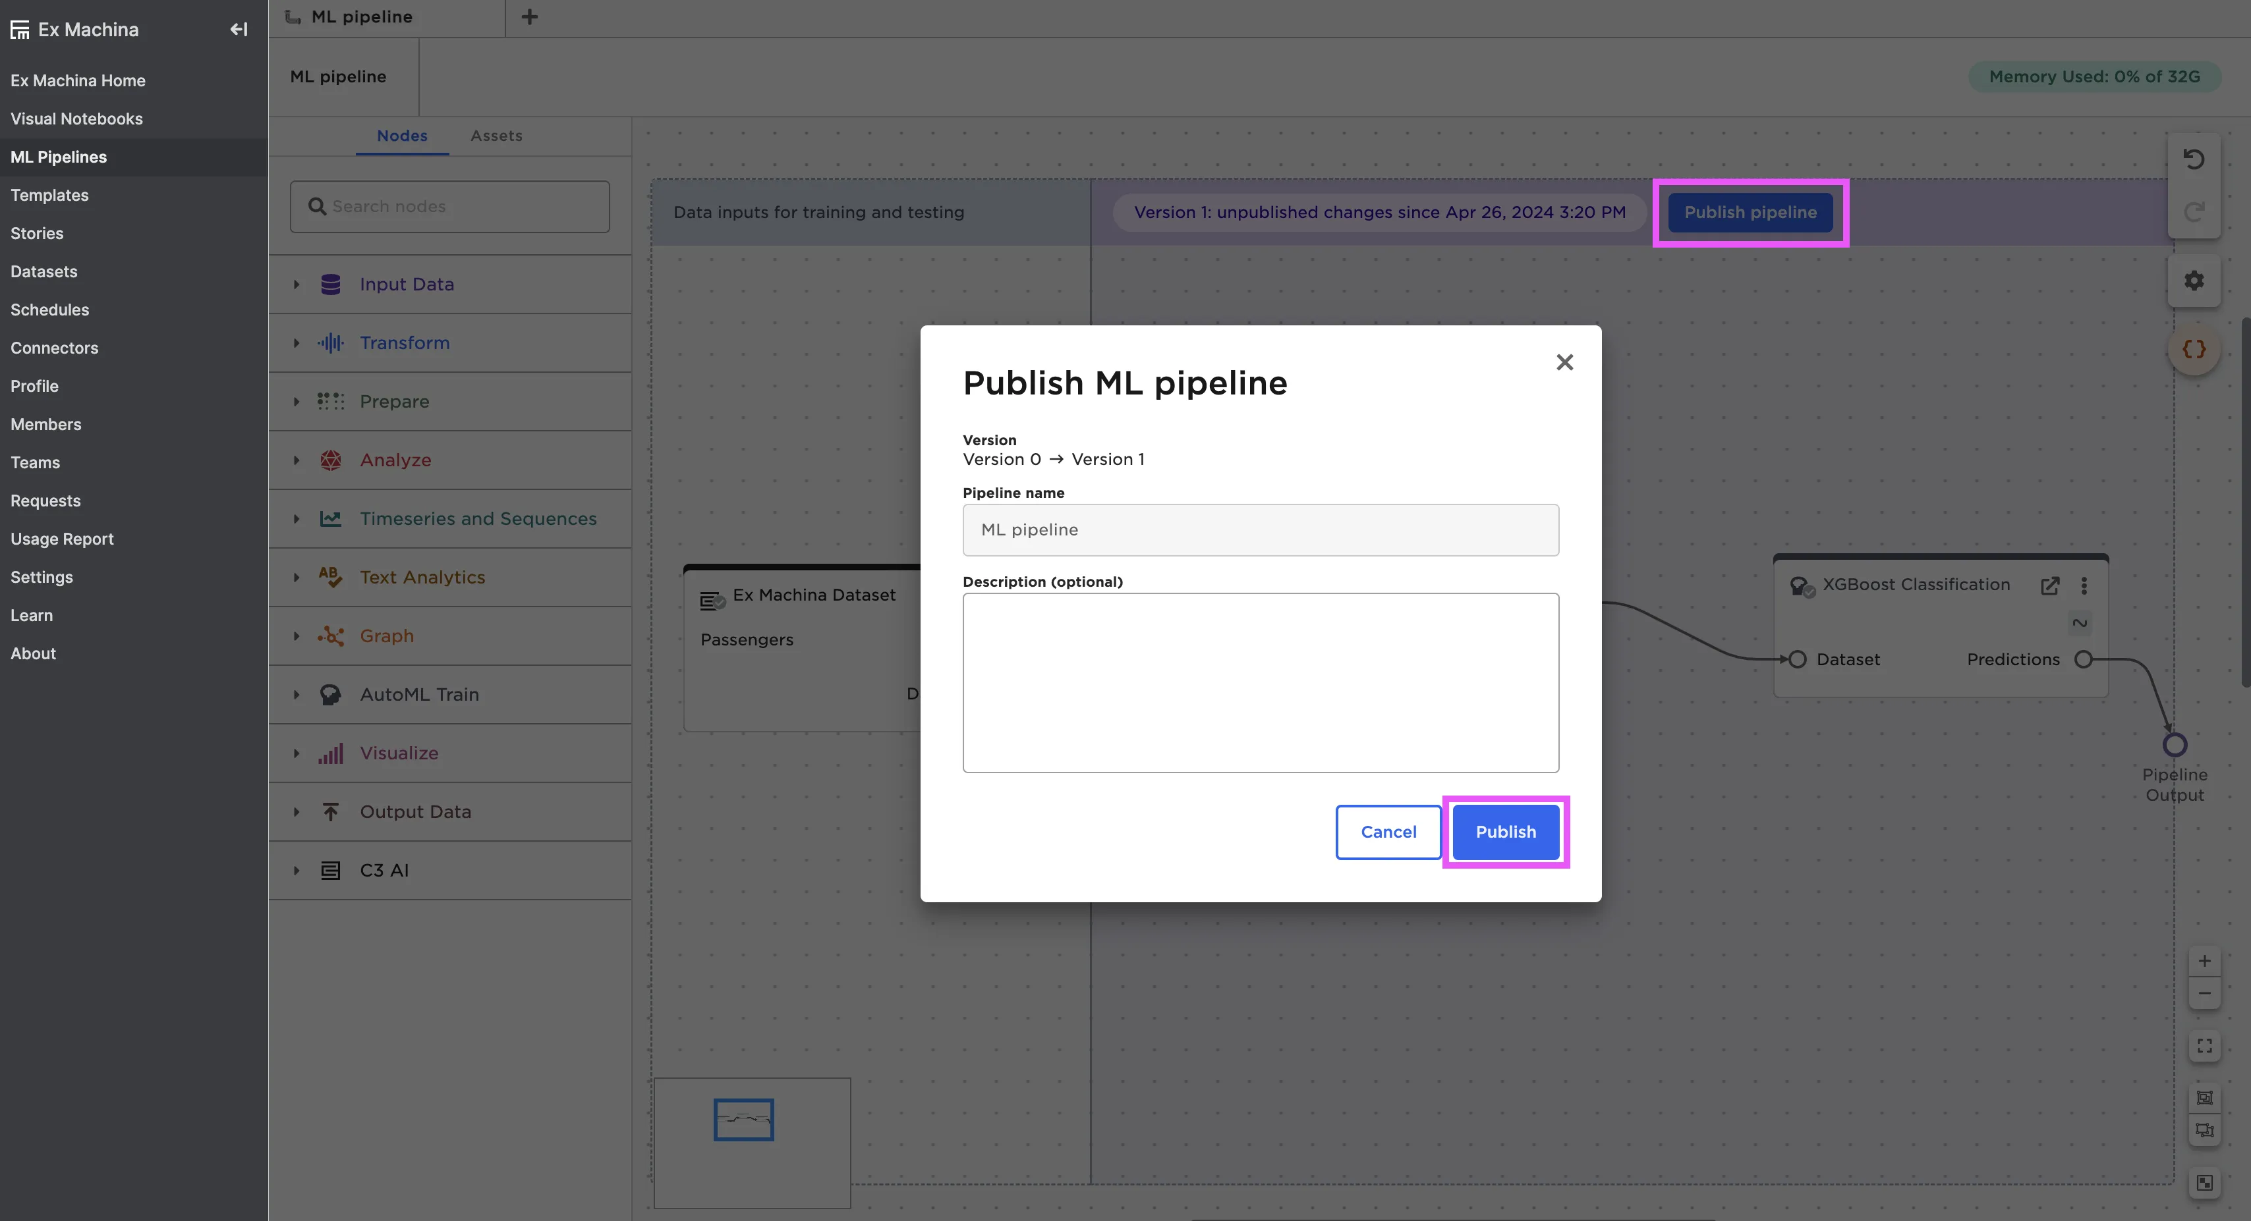Add a new tab with plus icon
Screen dimensions: 2251x1221
(x=528, y=16)
